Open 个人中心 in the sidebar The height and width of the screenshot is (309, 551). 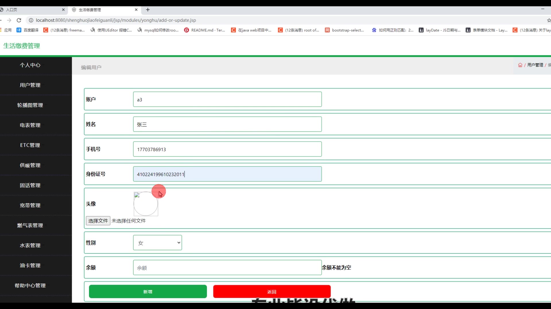[30, 65]
